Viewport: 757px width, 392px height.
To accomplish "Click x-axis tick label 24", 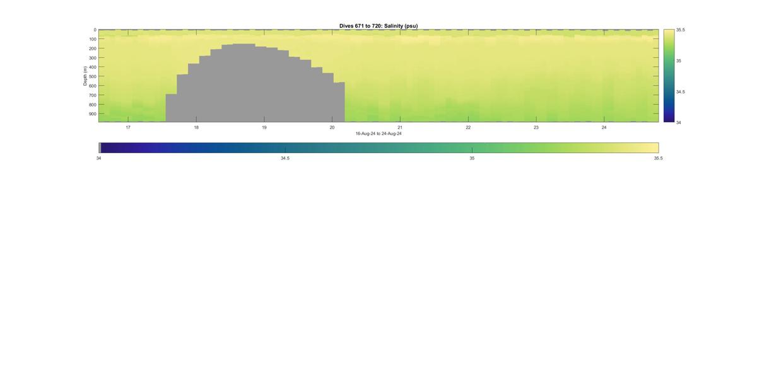I will 604,127.
